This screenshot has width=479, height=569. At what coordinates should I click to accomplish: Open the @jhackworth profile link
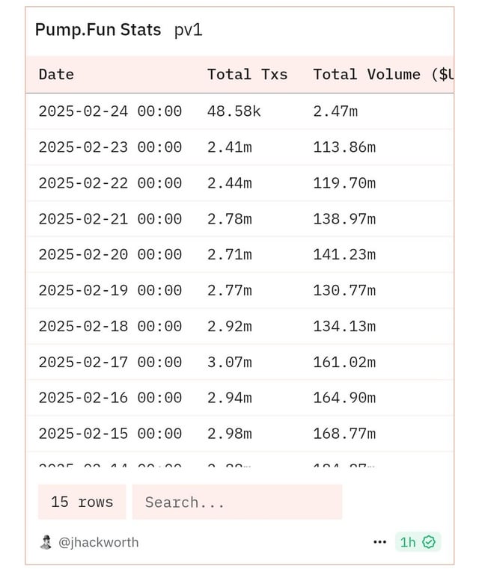pos(98,542)
